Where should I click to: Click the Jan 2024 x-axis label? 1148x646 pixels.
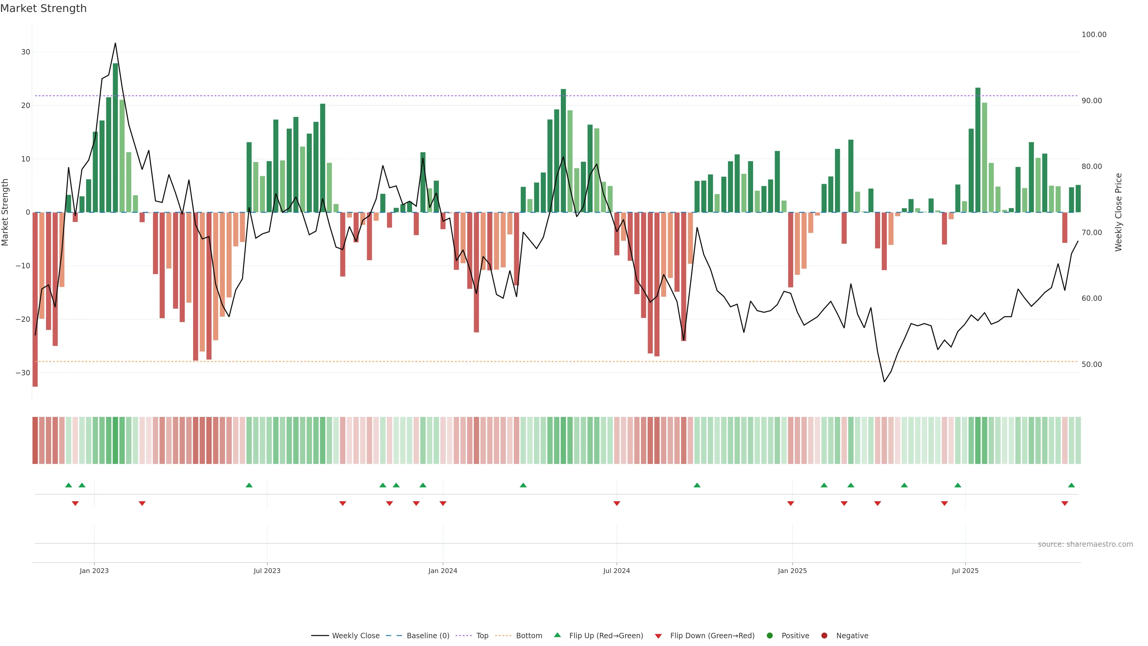click(442, 571)
